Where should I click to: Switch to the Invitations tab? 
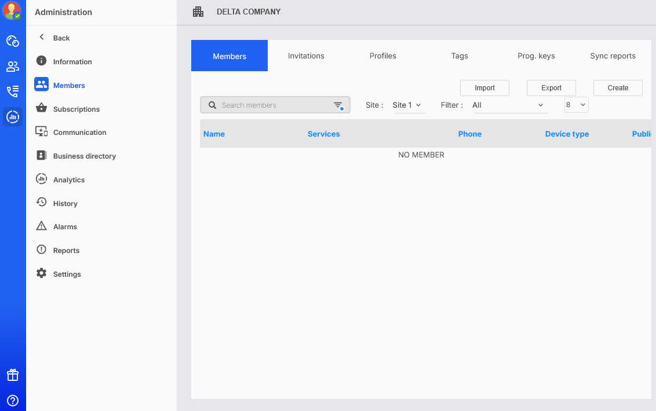pyautogui.click(x=306, y=56)
